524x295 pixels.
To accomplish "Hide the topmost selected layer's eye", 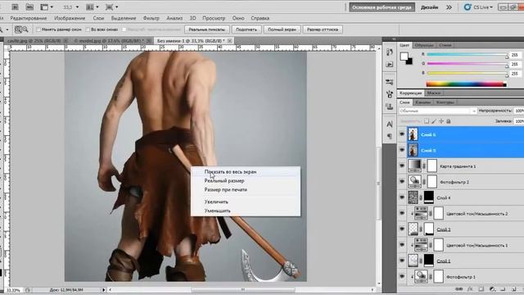I will (402, 134).
